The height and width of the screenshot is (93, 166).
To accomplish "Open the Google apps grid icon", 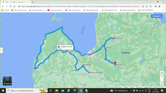I will tap(147, 16).
